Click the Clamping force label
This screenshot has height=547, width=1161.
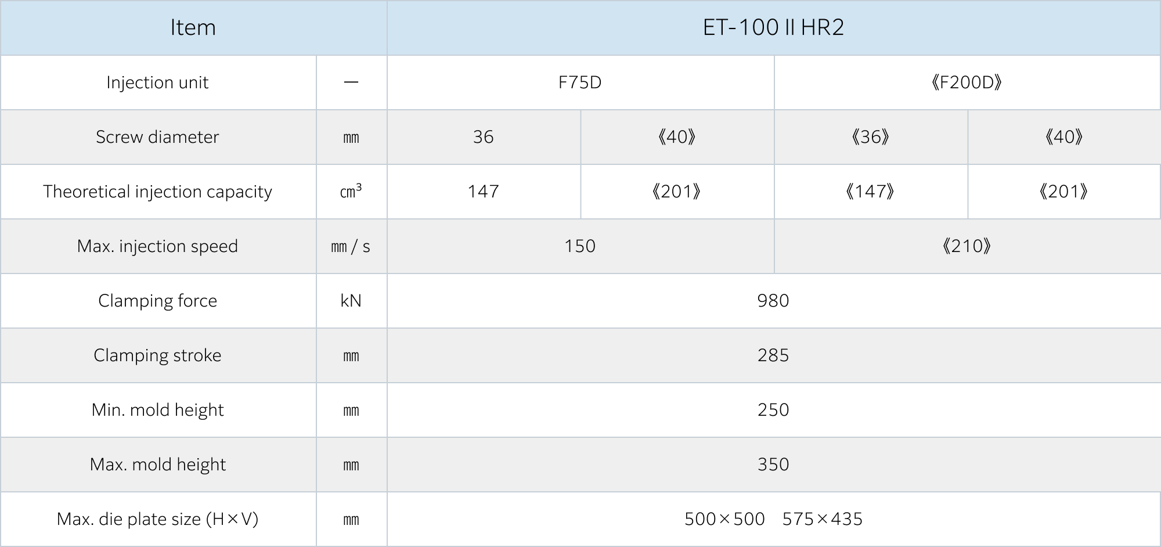(x=157, y=301)
